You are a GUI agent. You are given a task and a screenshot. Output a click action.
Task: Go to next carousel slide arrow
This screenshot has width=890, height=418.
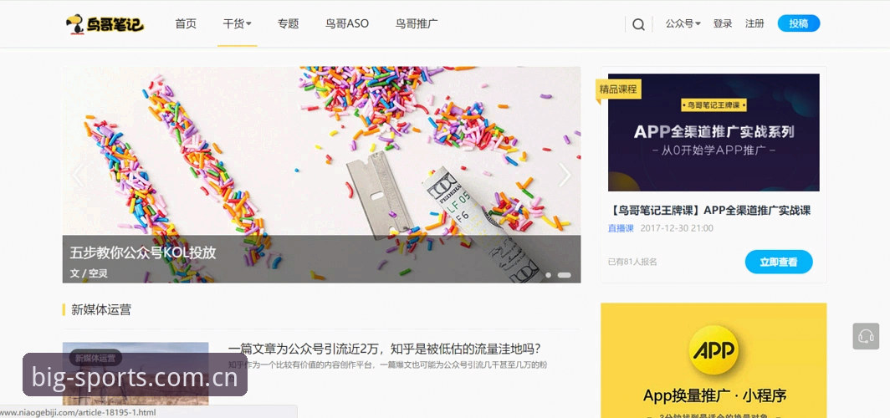click(564, 175)
